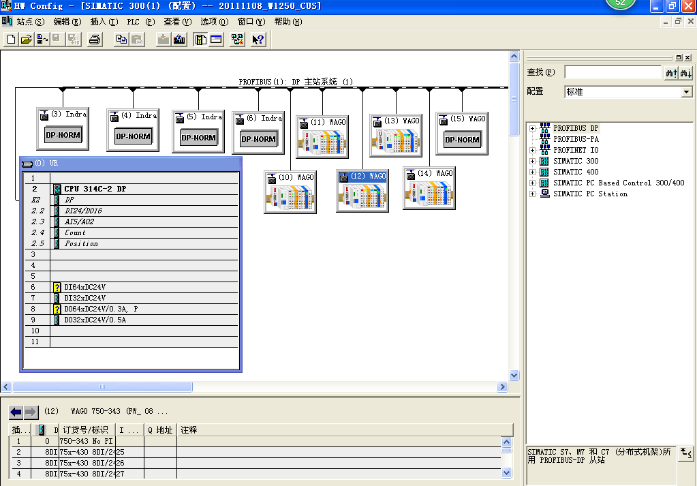The image size is (697, 486).
Task: Open the 窗口(W) menu
Action: [251, 22]
